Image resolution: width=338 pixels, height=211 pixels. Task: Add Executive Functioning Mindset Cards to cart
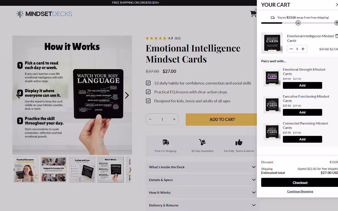302,112
